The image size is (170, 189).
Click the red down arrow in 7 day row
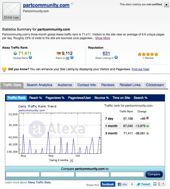click(x=148, y=118)
